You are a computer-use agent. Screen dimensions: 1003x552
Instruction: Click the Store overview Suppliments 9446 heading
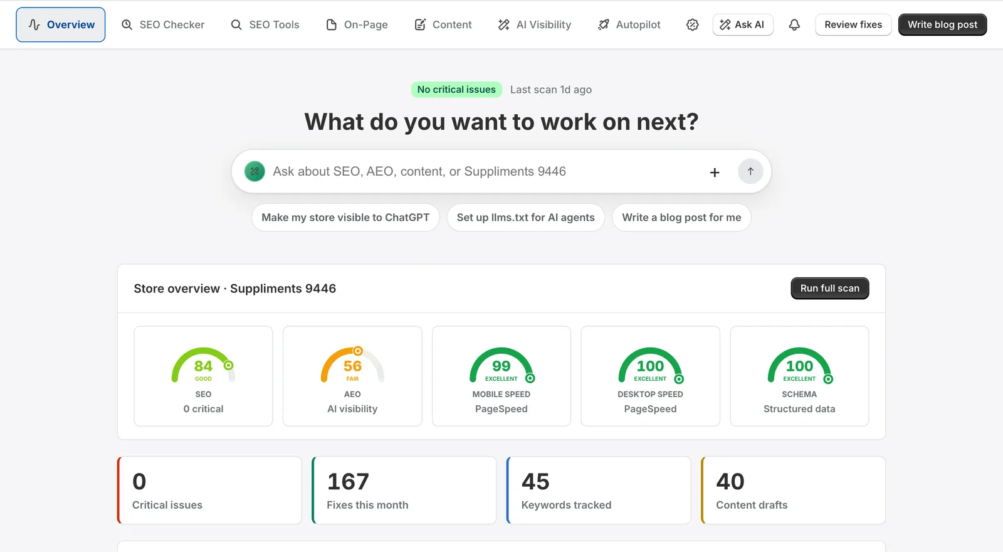(x=235, y=289)
